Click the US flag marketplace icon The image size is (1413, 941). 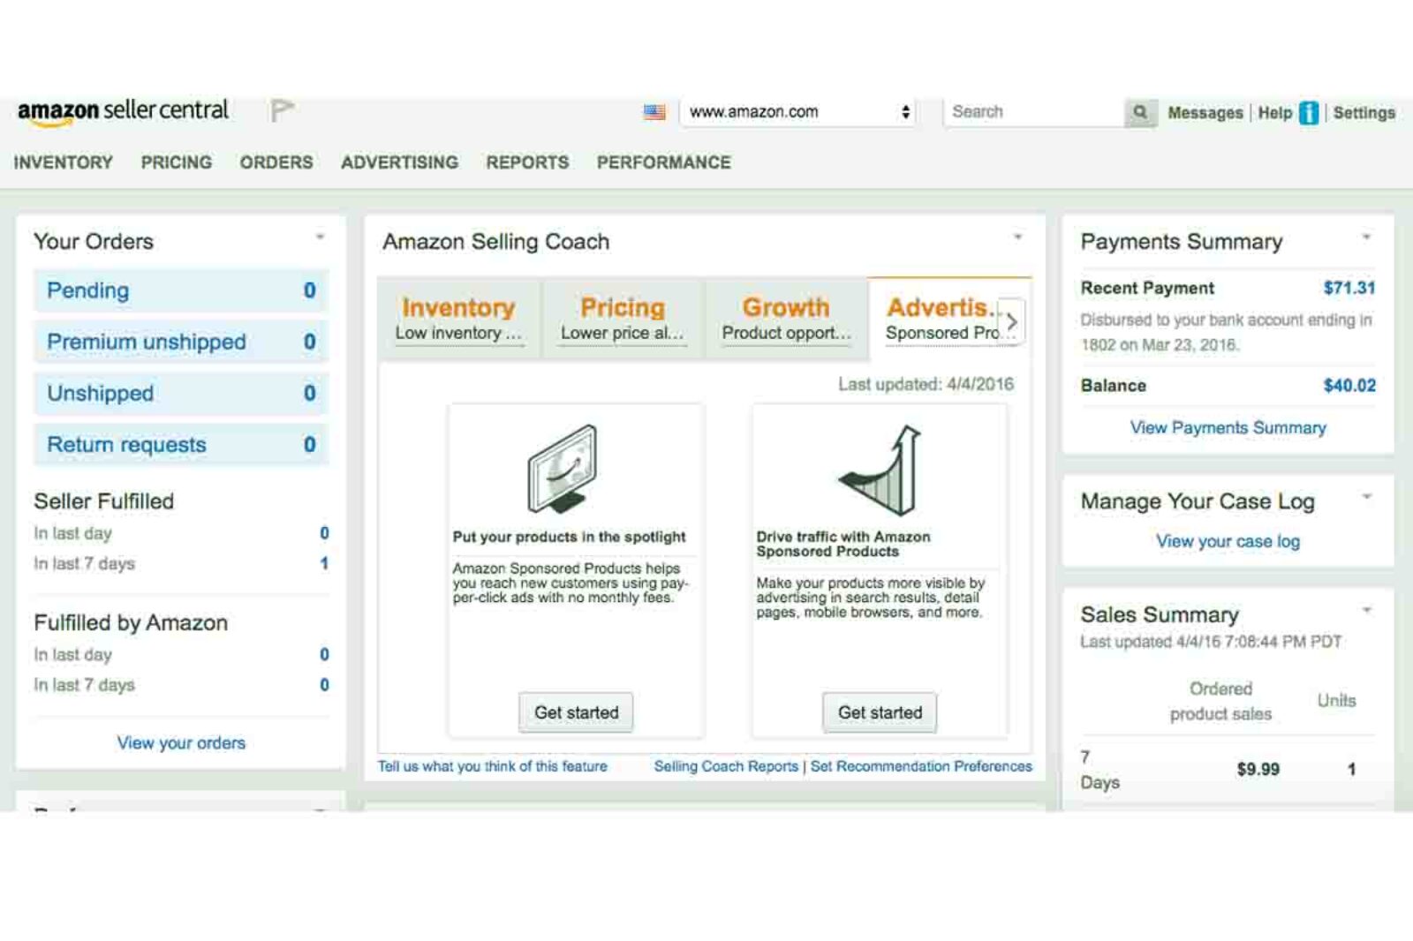[654, 112]
